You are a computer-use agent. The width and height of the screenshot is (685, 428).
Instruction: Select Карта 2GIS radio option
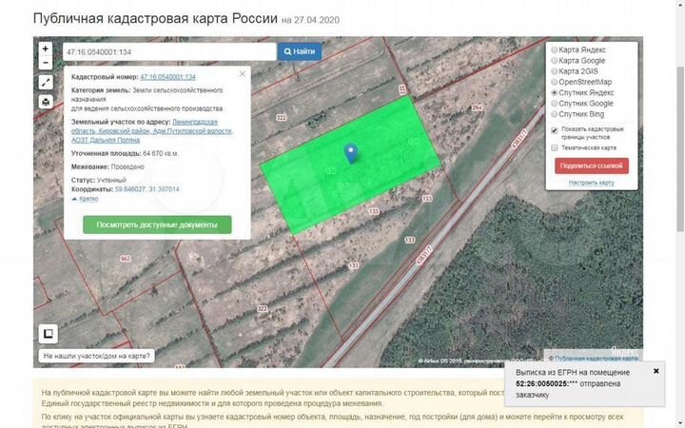click(x=554, y=71)
